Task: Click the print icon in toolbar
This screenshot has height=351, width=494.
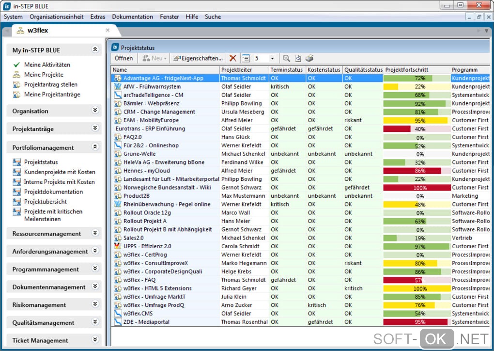Action: (x=309, y=58)
